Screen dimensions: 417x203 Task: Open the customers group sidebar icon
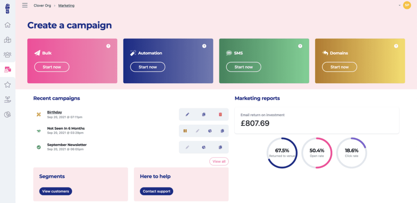tap(8, 55)
